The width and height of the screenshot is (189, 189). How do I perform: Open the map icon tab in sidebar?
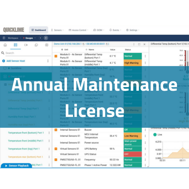tap(47, 45)
